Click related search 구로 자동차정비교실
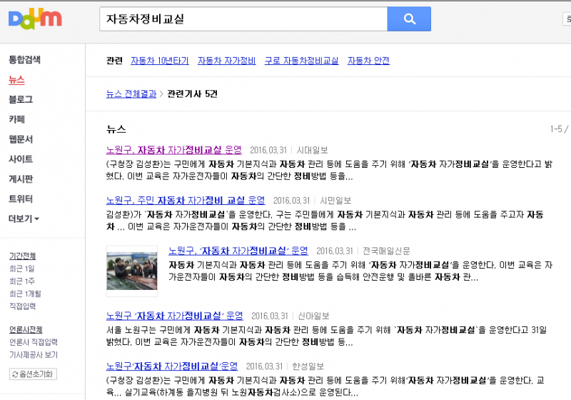Viewport: 571px width, 400px height. click(301, 61)
